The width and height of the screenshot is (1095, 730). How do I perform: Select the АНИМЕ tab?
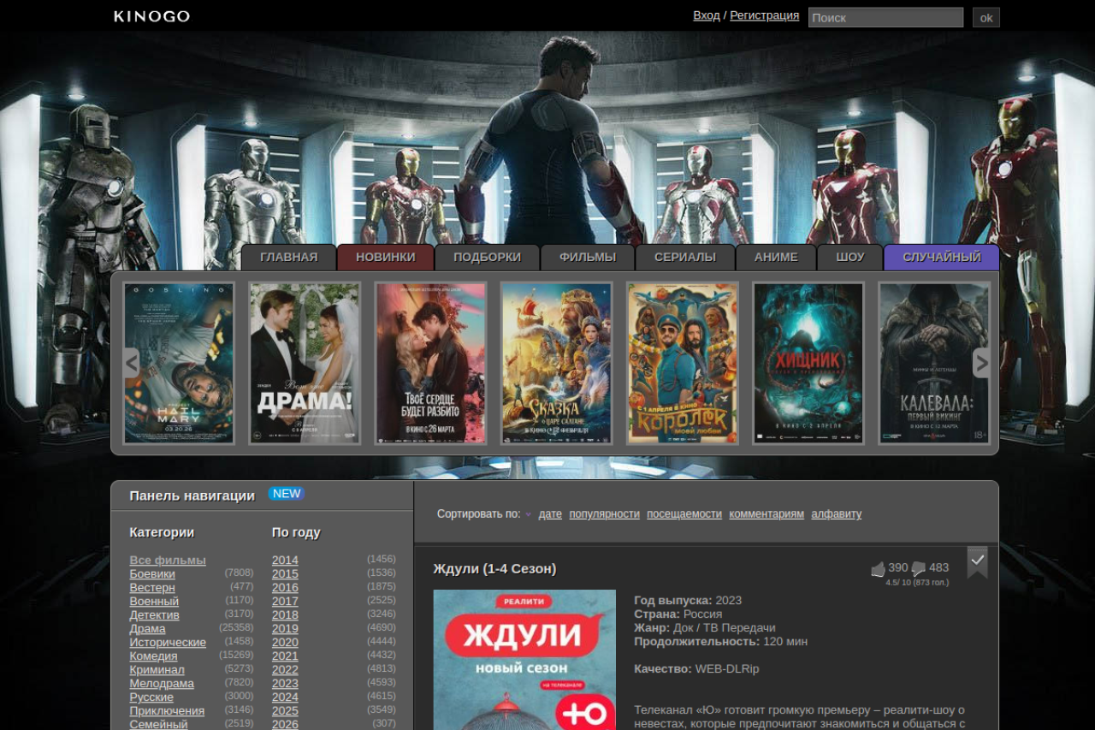click(x=775, y=257)
